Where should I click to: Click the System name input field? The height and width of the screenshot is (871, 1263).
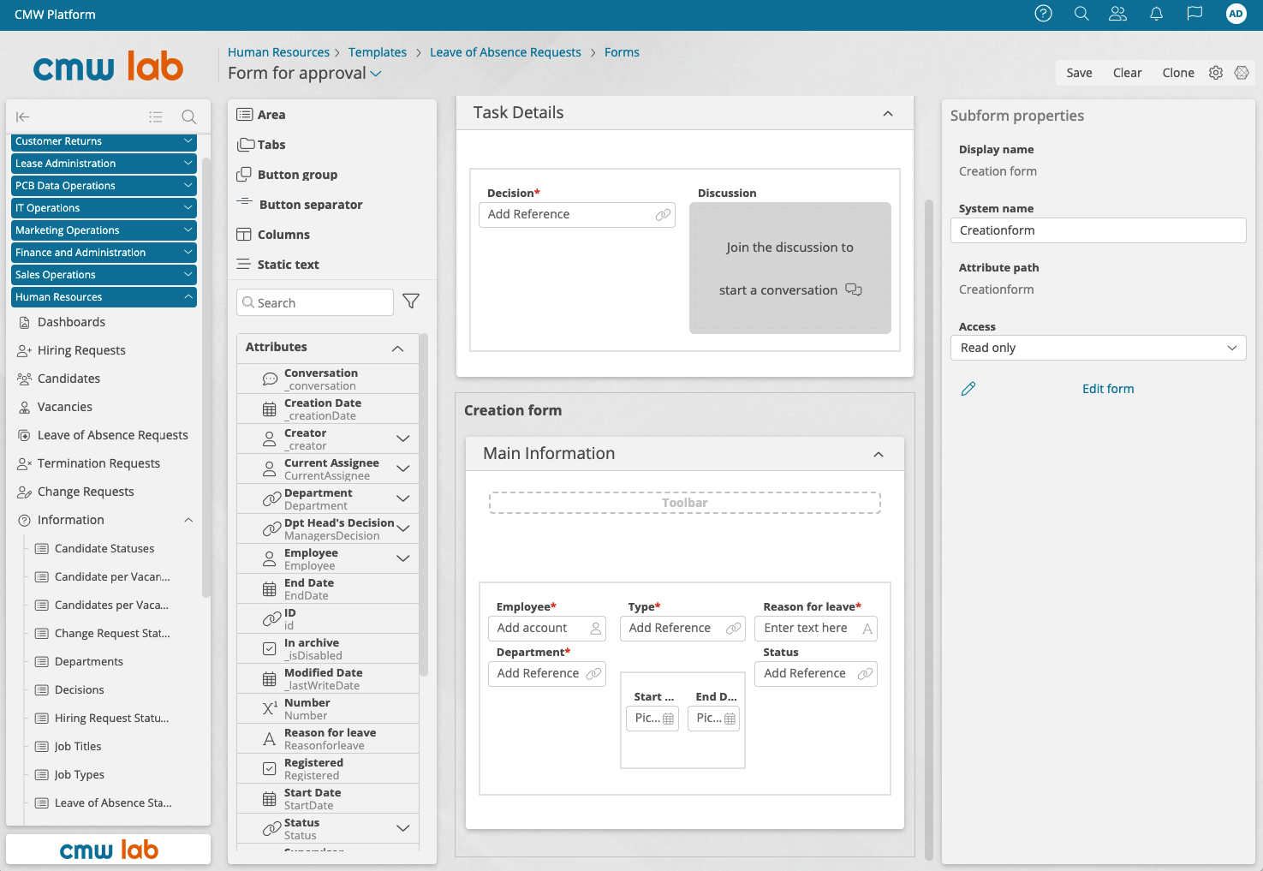tap(1098, 230)
